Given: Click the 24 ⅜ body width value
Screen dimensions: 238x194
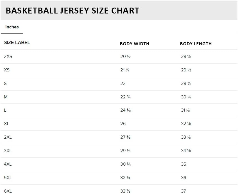Looking at the screenshot, I should point(126,110).
